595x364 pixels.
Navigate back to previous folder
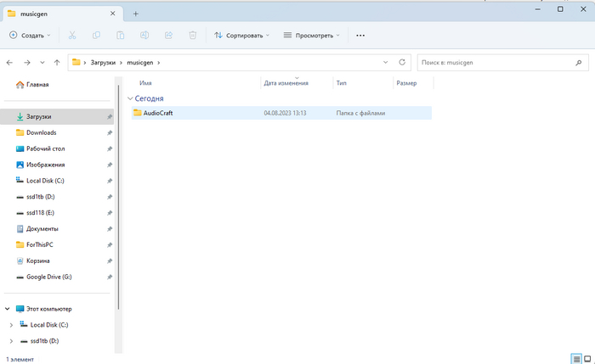tap(9, 62)
